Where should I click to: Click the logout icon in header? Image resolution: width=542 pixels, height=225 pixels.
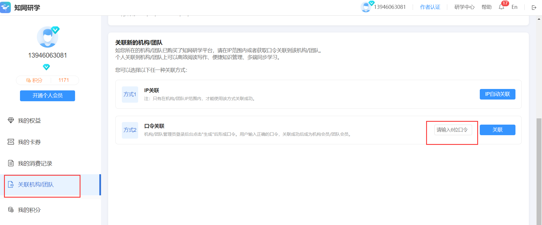coord(534,7)
